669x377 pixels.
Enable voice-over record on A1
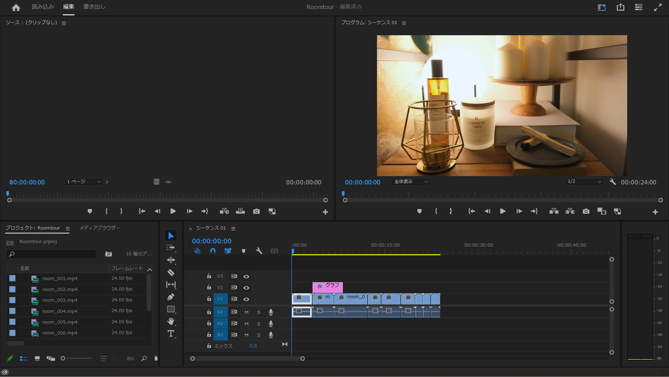click(271, 312)
